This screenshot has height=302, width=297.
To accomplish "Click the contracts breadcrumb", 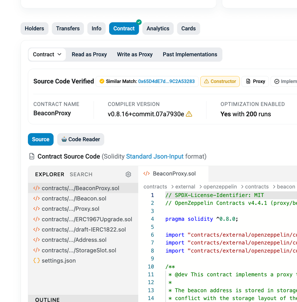I will pos(155,187).
